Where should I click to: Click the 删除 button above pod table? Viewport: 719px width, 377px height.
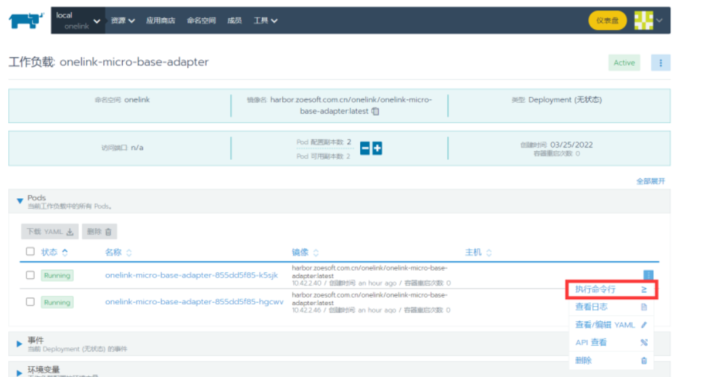(100, 231)
